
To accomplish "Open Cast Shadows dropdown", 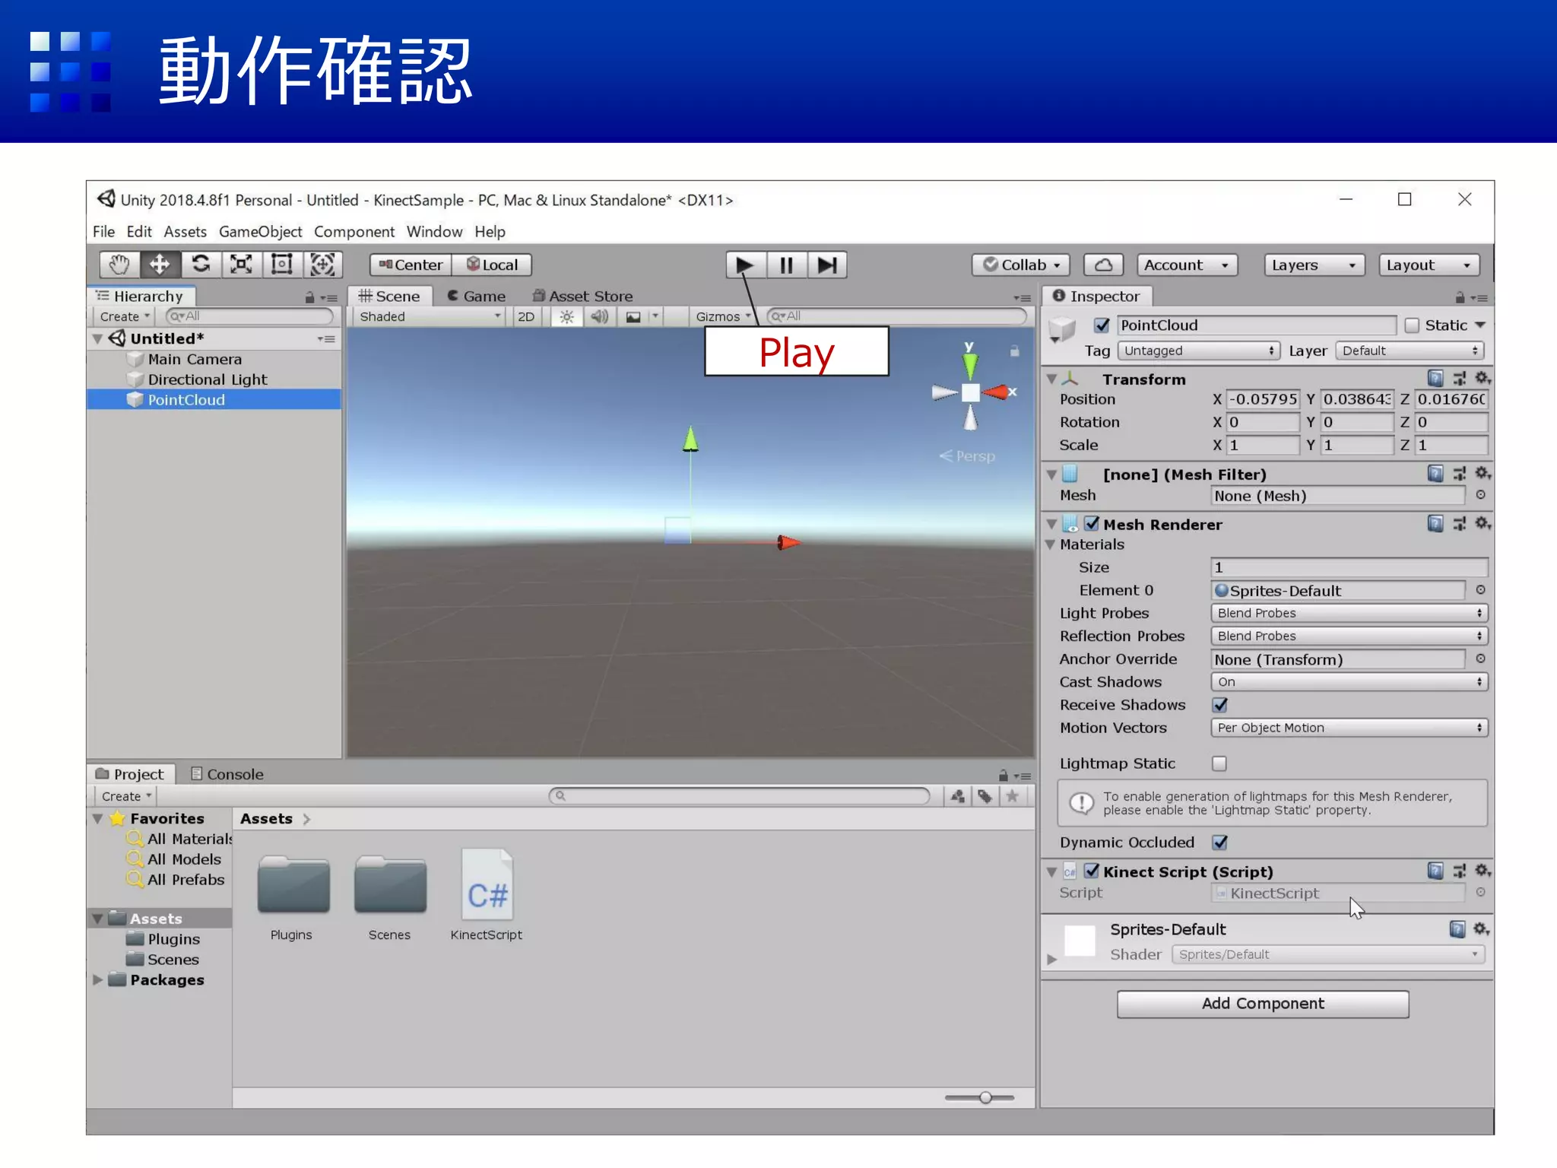I will [x=1349, y=682].
